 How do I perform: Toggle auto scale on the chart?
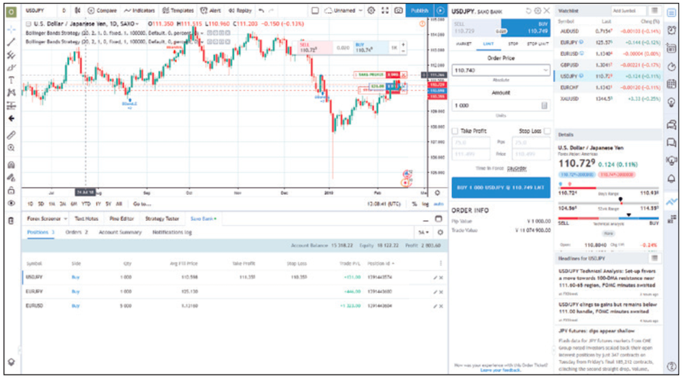point(438,204)
